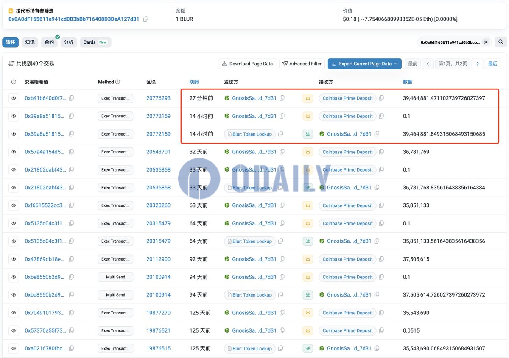Screen dimensions: 509x358
Task: Select the amount 36,781,769
Action: pyautogui.click(x=416, y=152)
